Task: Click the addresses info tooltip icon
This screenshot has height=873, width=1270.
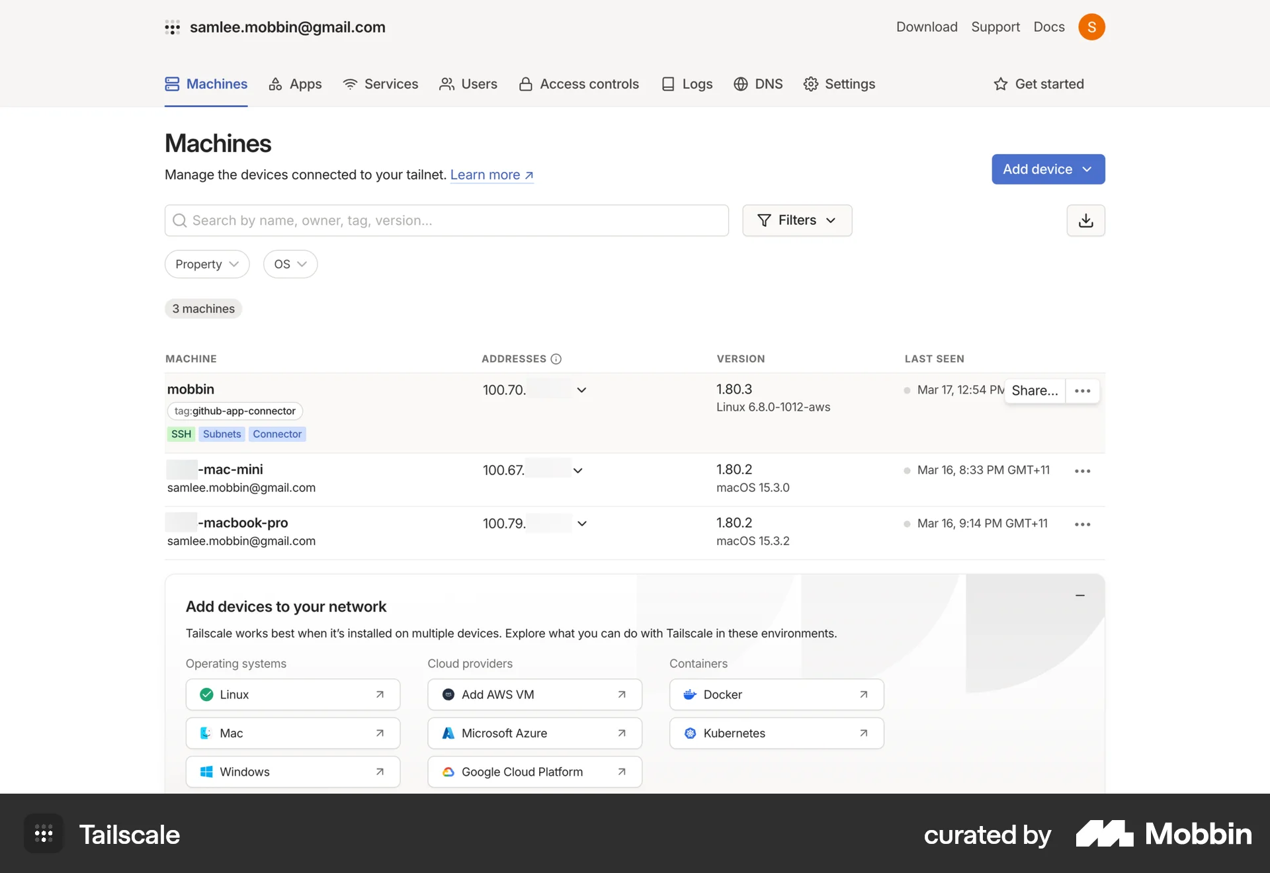Action: pos(555,359)
